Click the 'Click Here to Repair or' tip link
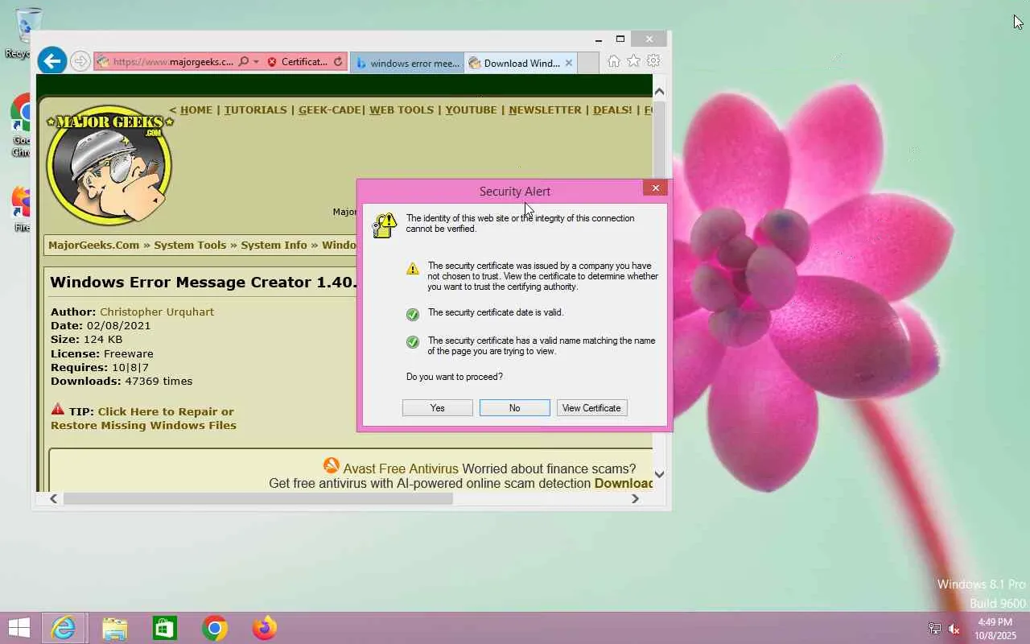The width and height of the screenshot is (1030, 644). point(166,412)
